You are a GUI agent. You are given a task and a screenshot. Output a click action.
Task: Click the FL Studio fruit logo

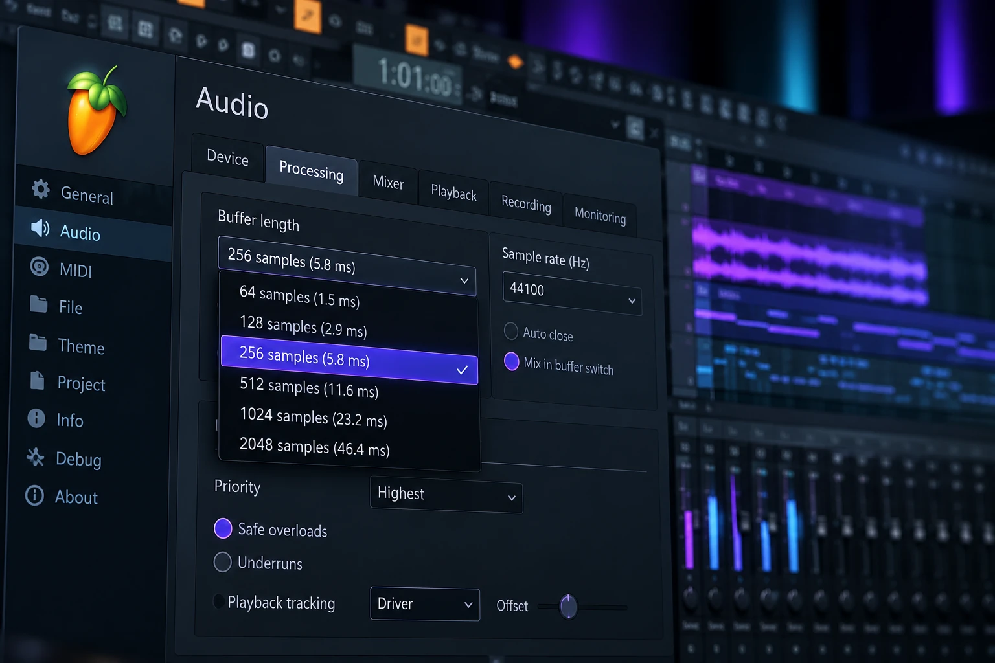pos(97,111)
